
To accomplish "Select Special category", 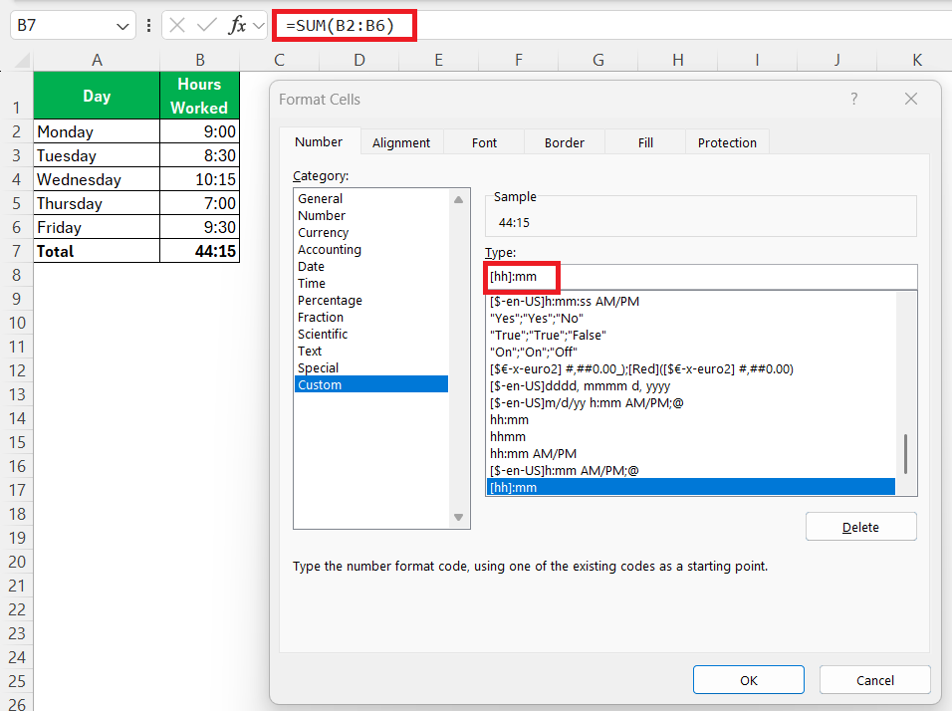I will click(371, 367).
